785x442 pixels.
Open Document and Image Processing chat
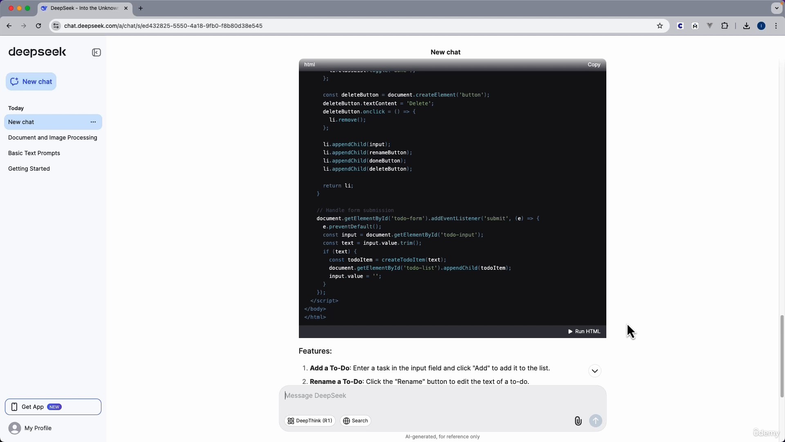click(x=53, y=138)
